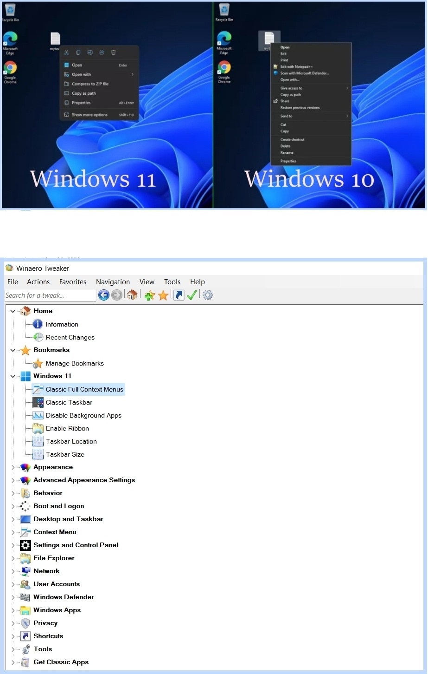Viewport: 428px width, 674px height.
Task: Click the Shortcuts category icon
Action: click(x=25, y=636)
